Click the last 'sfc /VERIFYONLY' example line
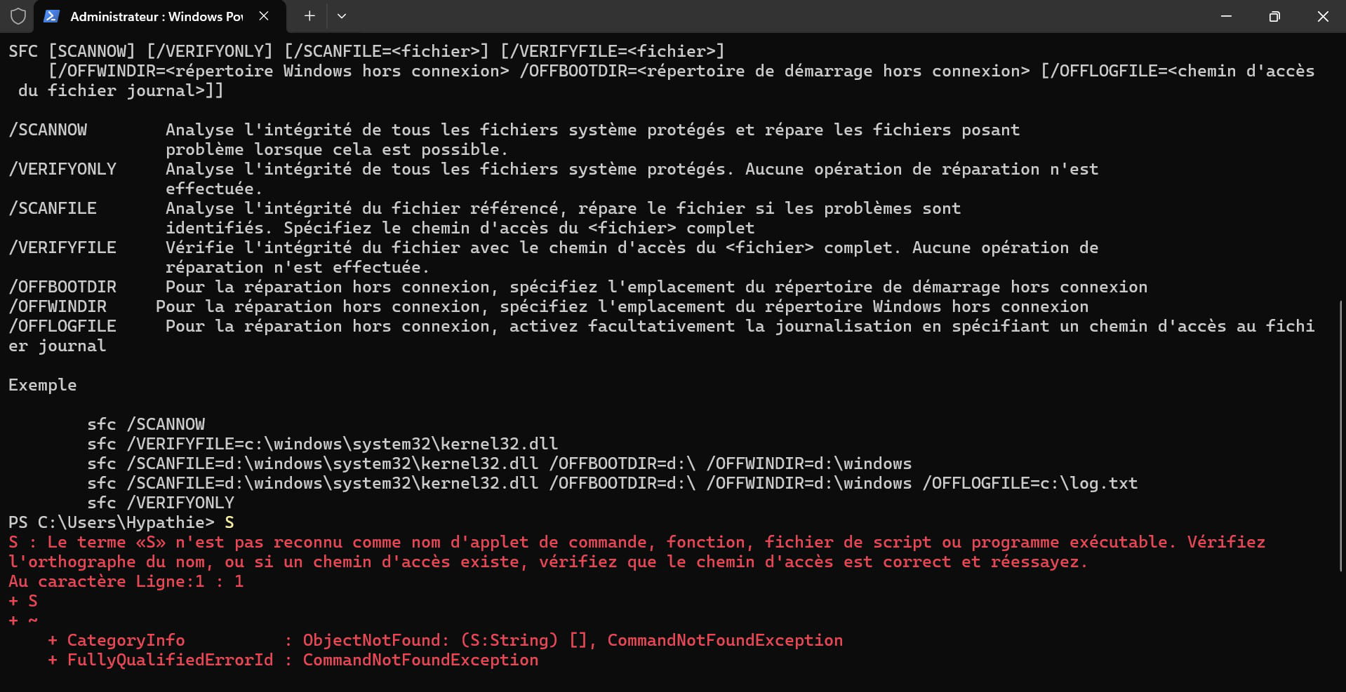1346x692 pixels. click(161, 503)
